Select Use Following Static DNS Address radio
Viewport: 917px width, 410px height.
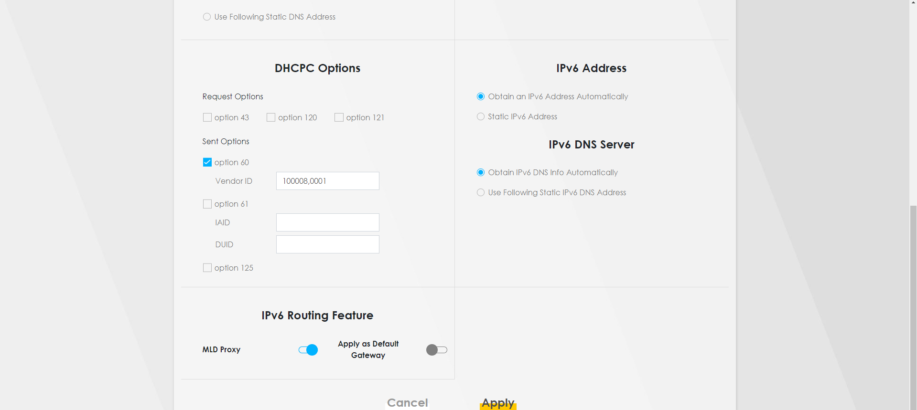pyautogui.click(x=207, y=17)
